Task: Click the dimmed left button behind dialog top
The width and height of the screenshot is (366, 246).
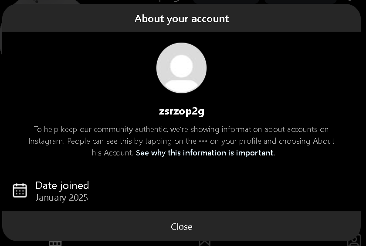Action: [x=226, y=2]
